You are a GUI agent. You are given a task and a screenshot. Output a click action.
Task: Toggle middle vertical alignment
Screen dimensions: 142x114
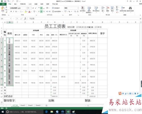[41, 8]
